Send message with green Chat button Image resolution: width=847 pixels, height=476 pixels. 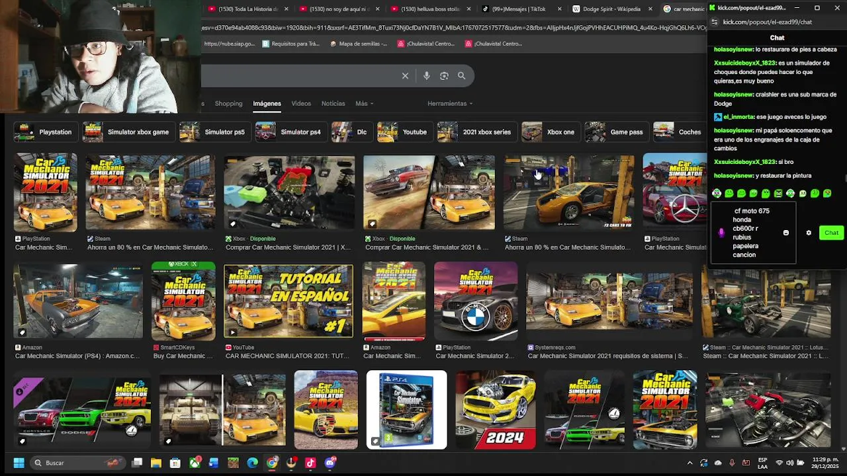[x=831, y=233]
